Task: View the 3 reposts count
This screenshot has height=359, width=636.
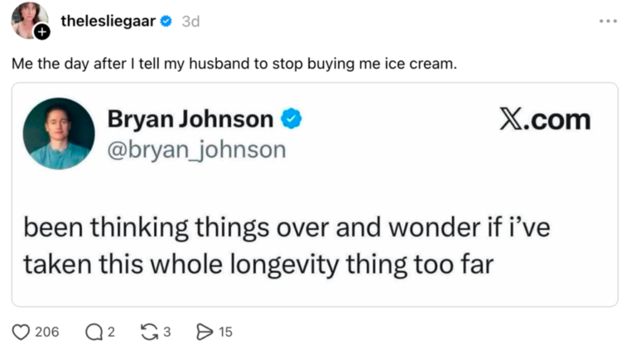Action: point(166,333)
